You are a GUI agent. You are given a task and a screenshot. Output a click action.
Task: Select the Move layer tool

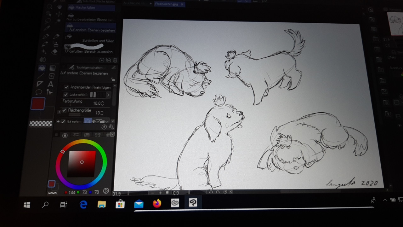(59, 14)
